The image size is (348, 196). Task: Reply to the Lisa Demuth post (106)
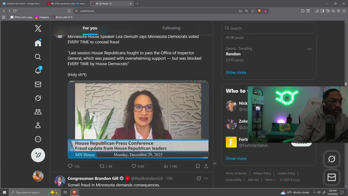tap(73, 166)
